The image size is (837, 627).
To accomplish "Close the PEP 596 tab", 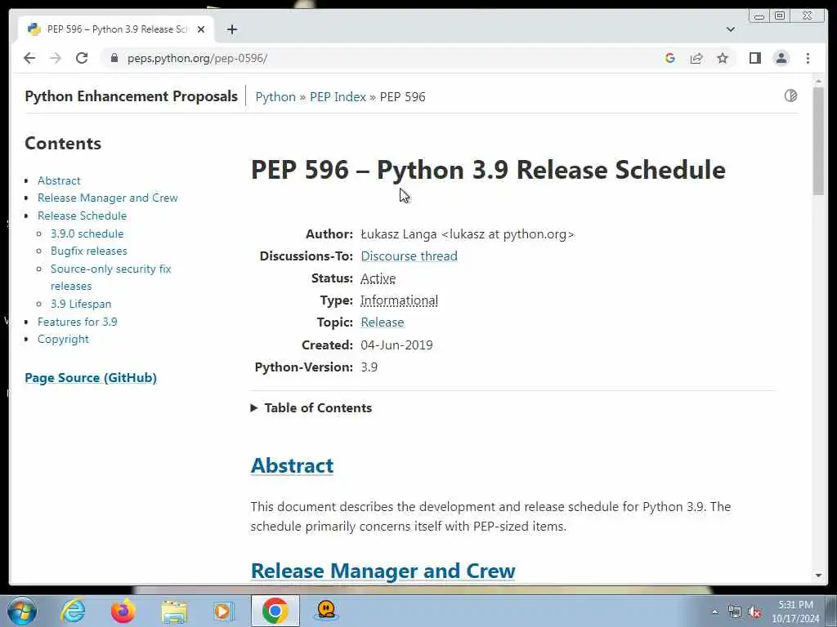I will coord(201,29).
